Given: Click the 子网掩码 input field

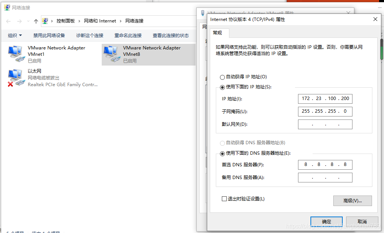Looking at the screenshot, I should (x=325, y=112).
